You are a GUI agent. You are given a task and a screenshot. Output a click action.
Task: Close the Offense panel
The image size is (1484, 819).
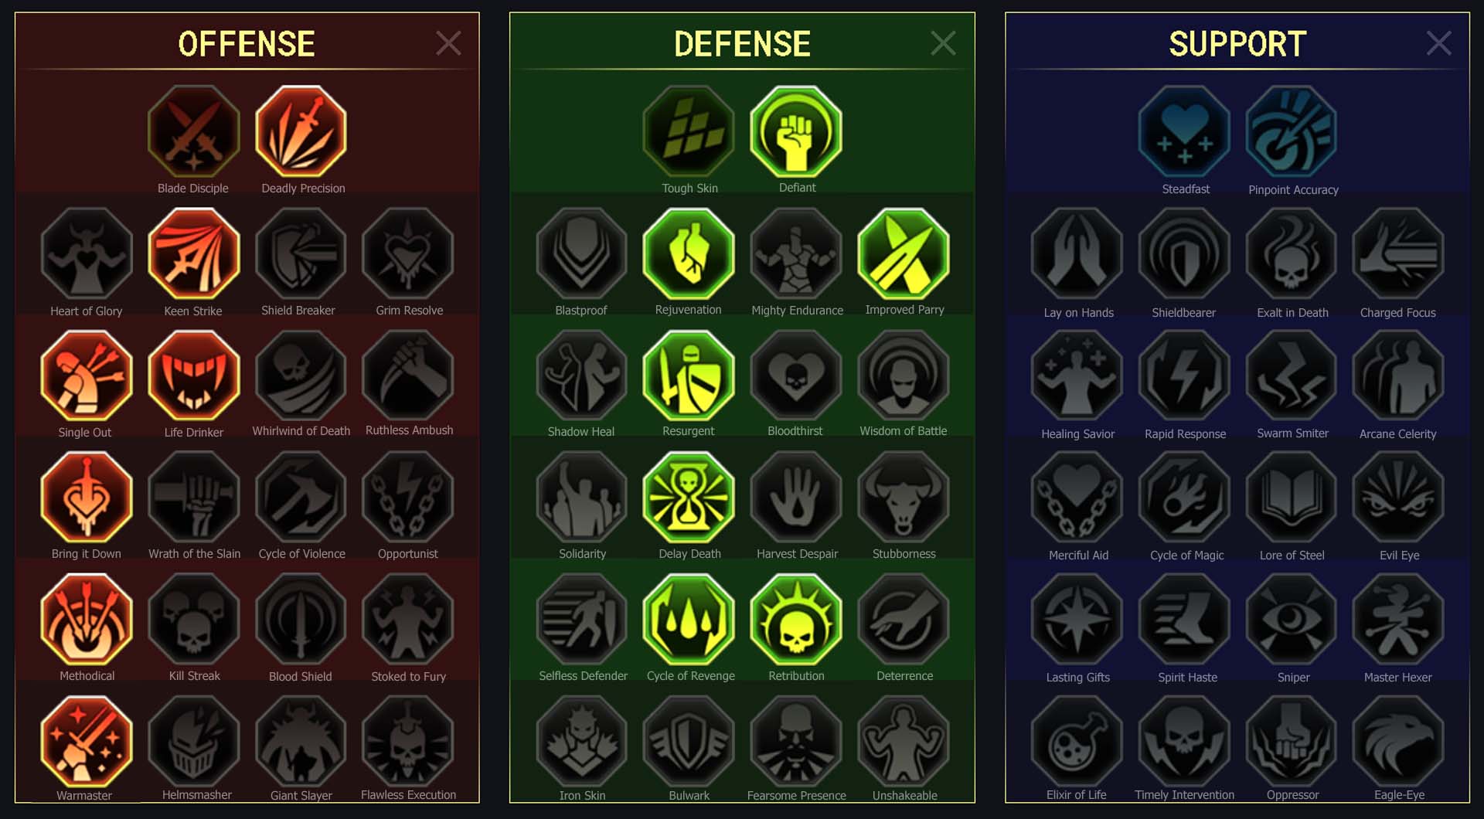coord(448,43)
